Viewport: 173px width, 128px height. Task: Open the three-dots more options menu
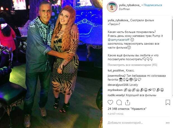[168, 123]
